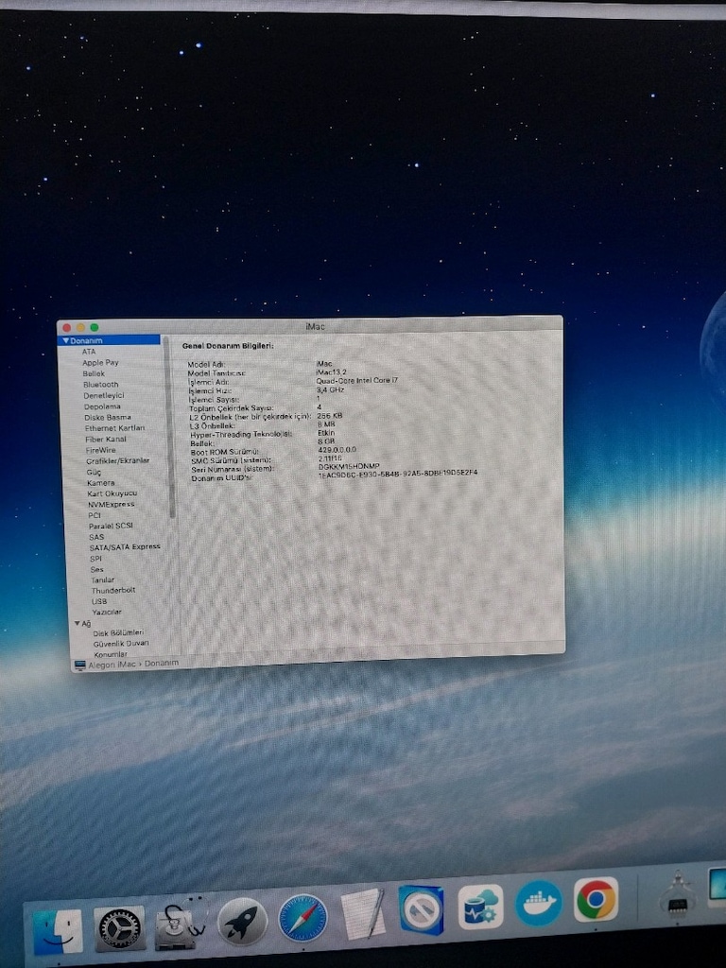This screenshot has width=726, height=968.
Task: Open Docker whale icon in Dock
Action: (538, 903)
